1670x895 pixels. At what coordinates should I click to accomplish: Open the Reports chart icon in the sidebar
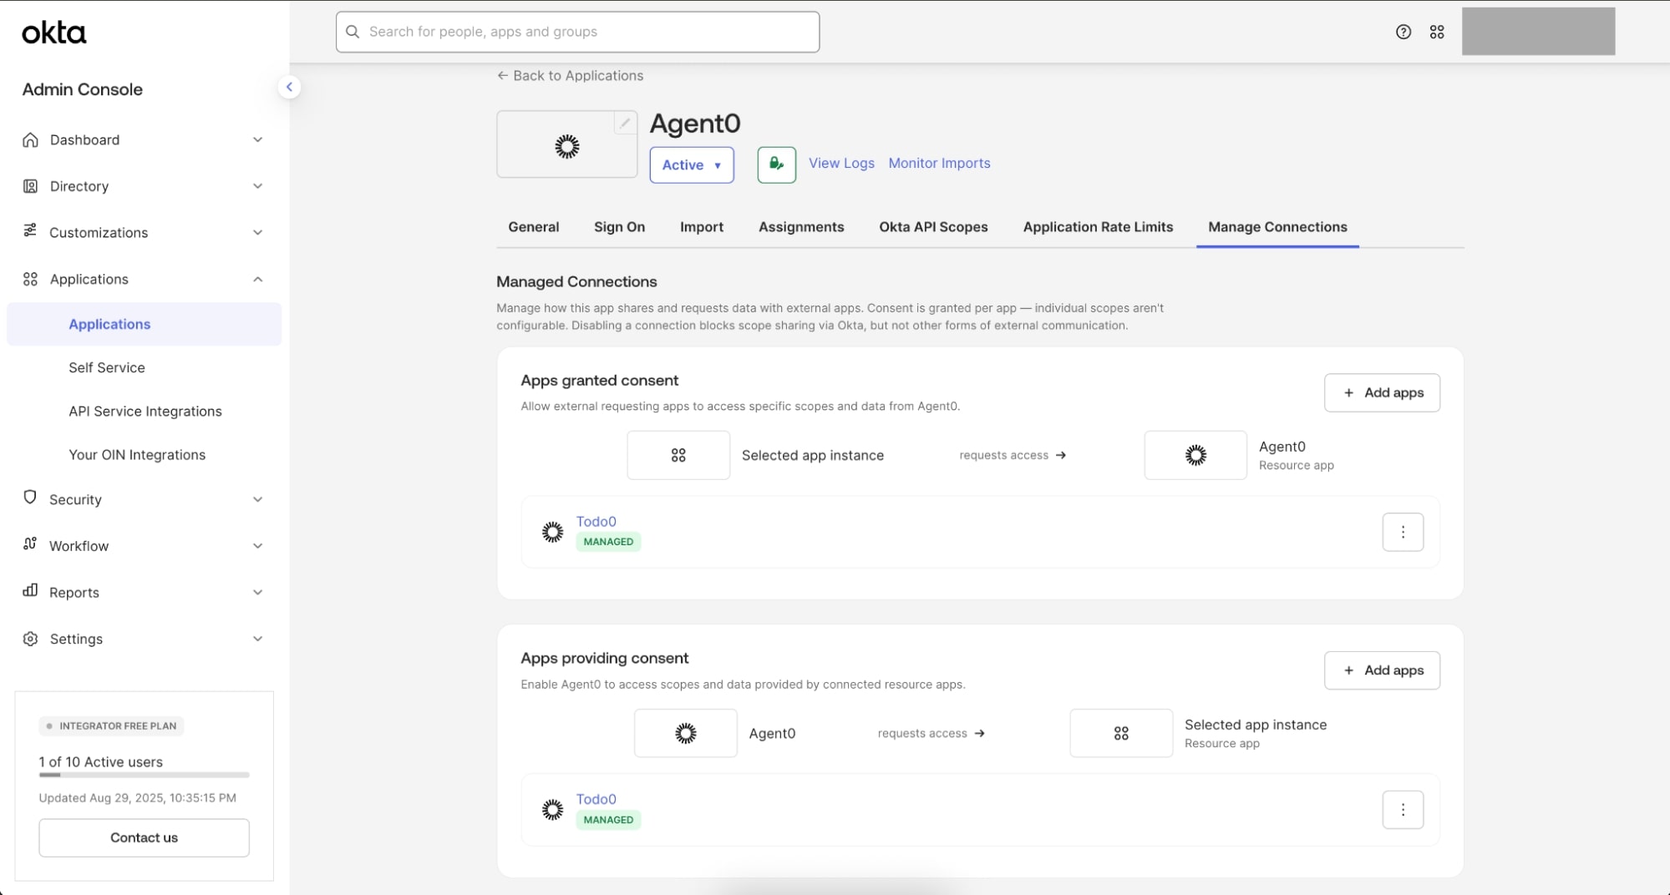30,592
